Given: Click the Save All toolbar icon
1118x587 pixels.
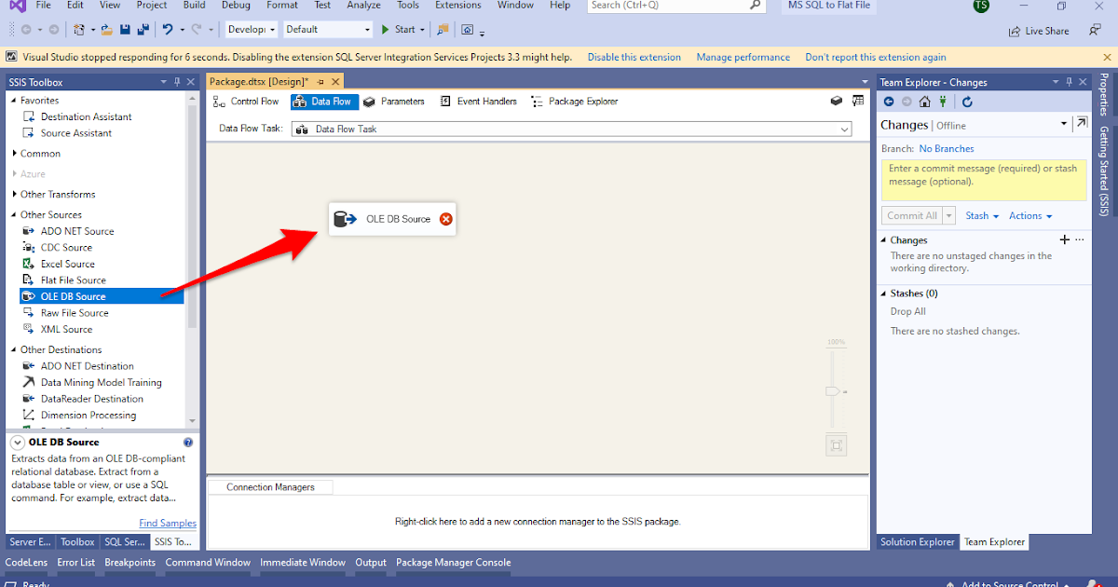Looking at the screenshot, I should point(143,30).
